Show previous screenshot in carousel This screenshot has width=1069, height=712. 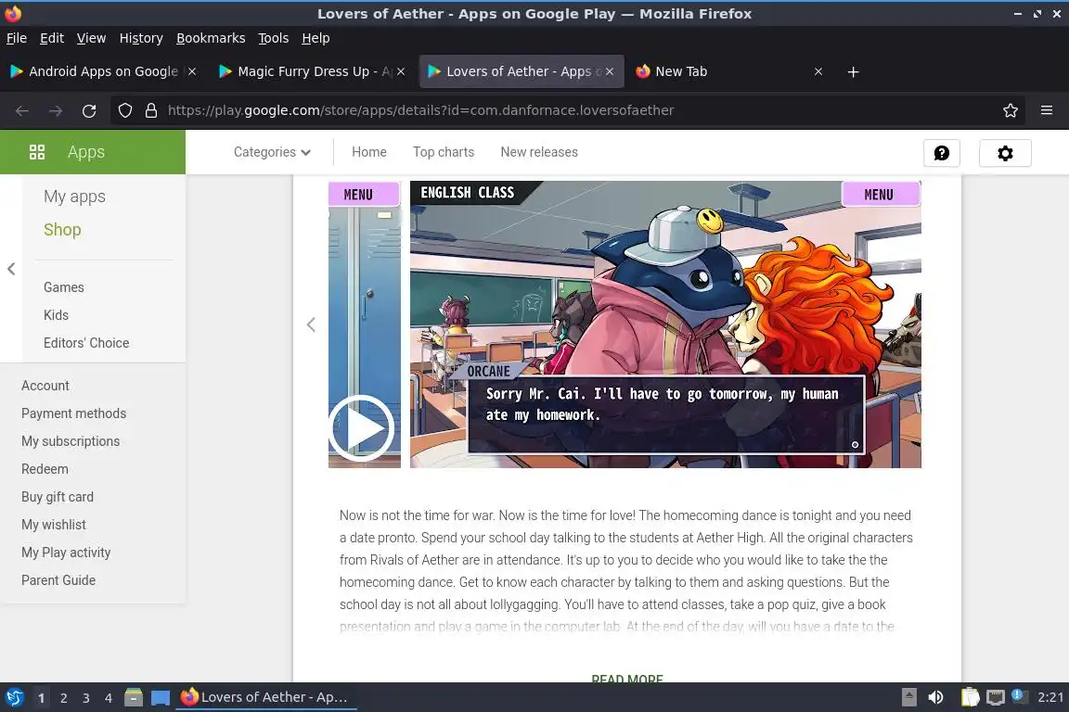[x=311, y=324]
